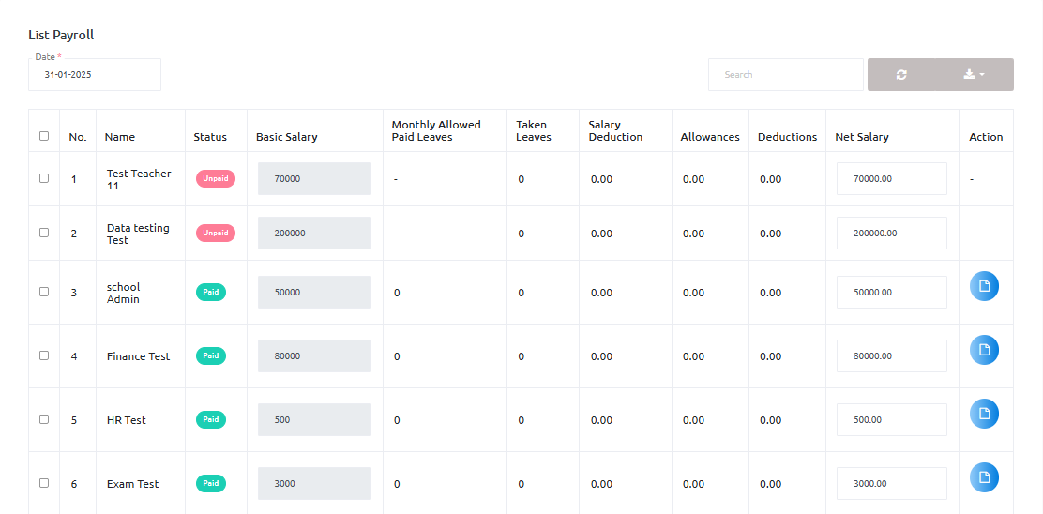Select the Data testing Test row checkbox
The width and height of the screenshot is (1043, 514).
(44, 233)
